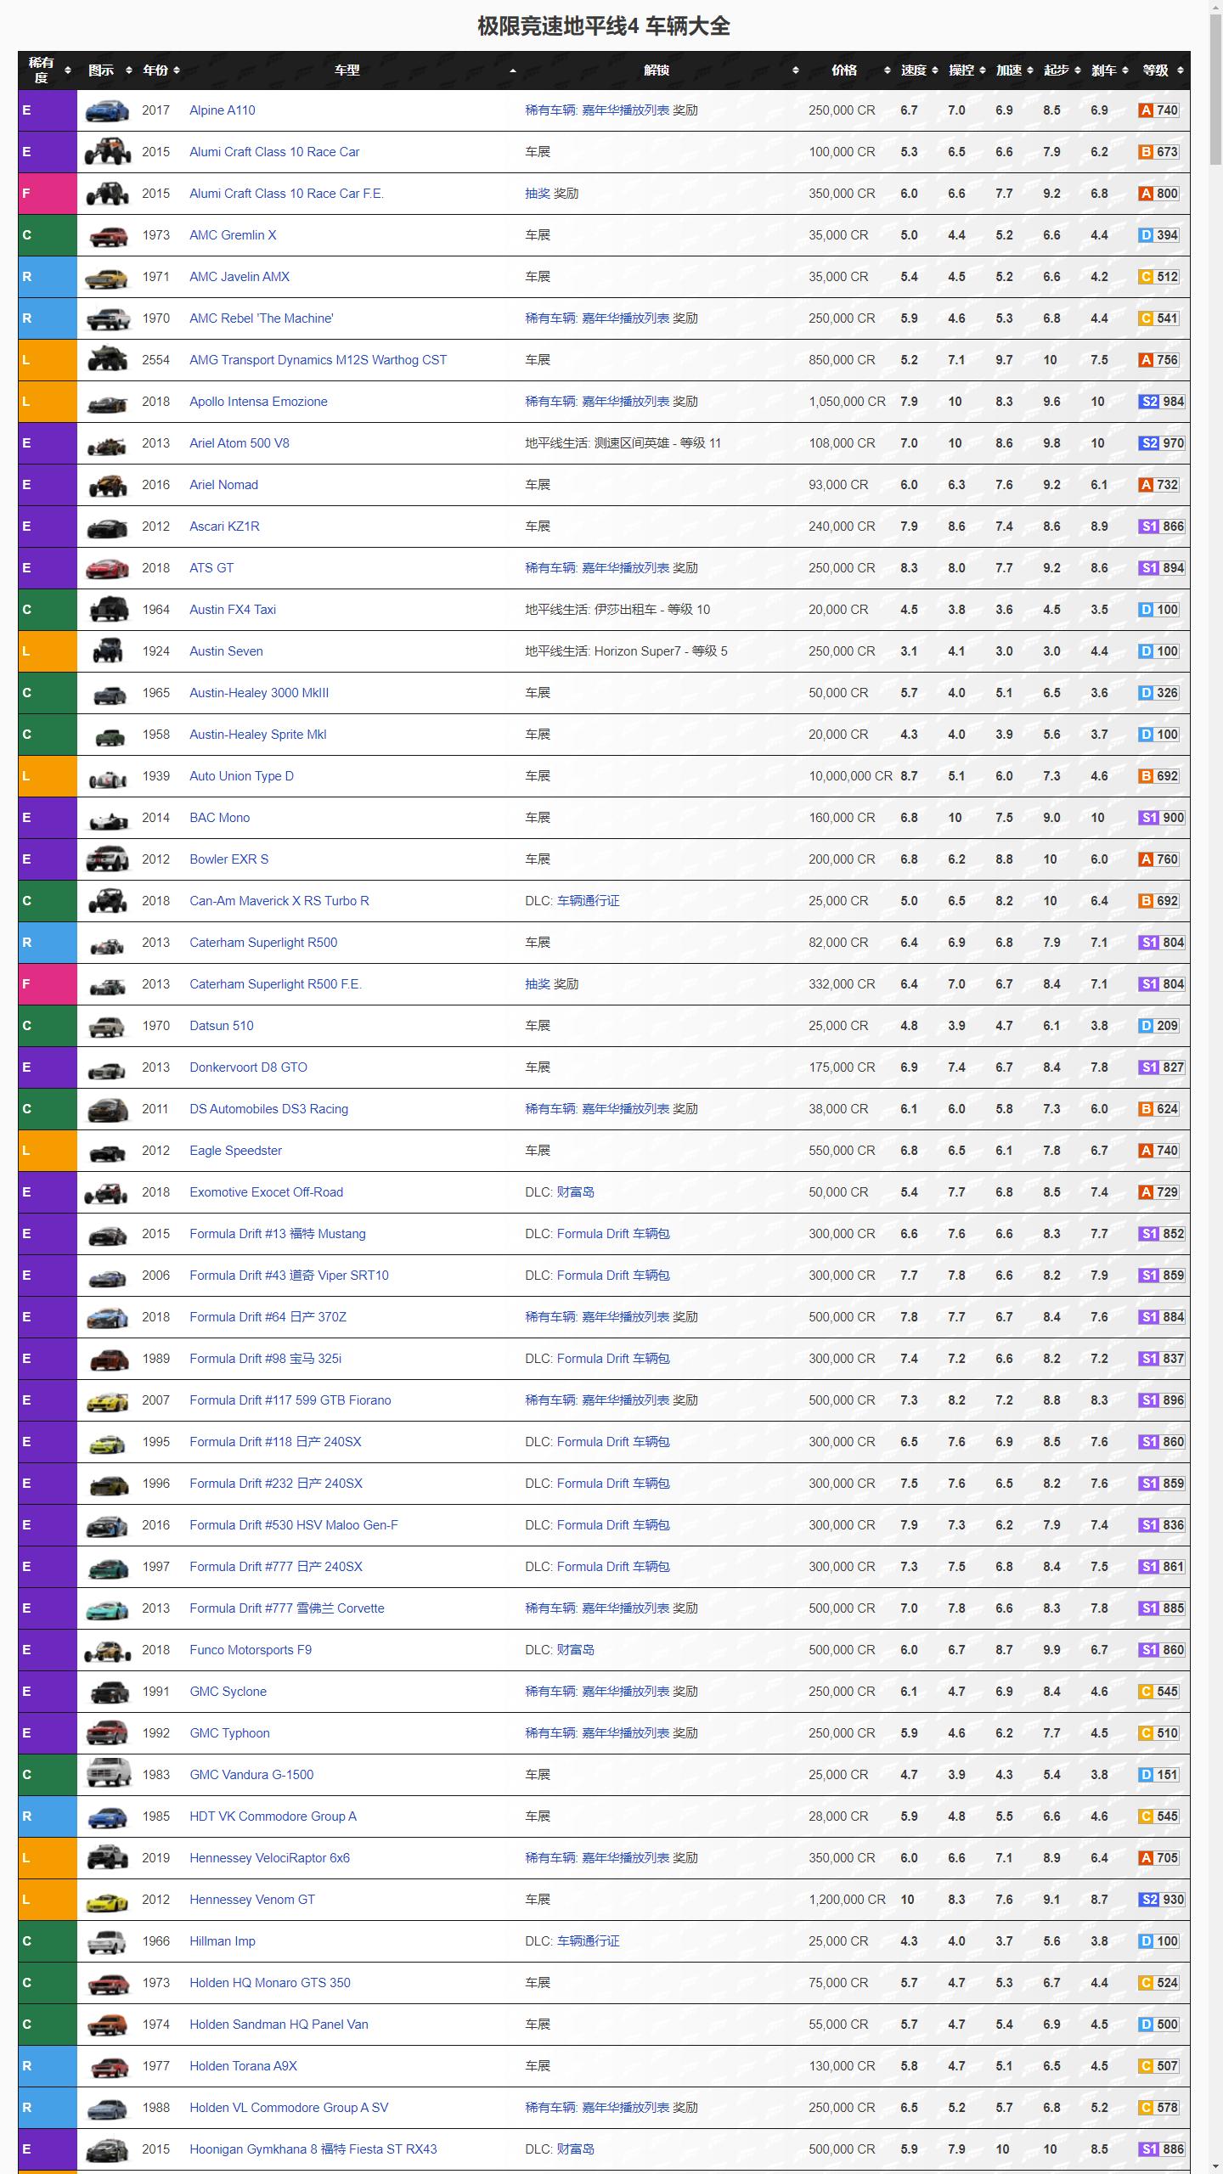Click 财富岛 link in Exomotive Exocet row

coord(575,1192)
